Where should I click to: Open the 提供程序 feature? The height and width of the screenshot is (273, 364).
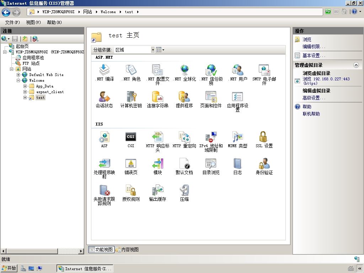[x=184, y=100]
